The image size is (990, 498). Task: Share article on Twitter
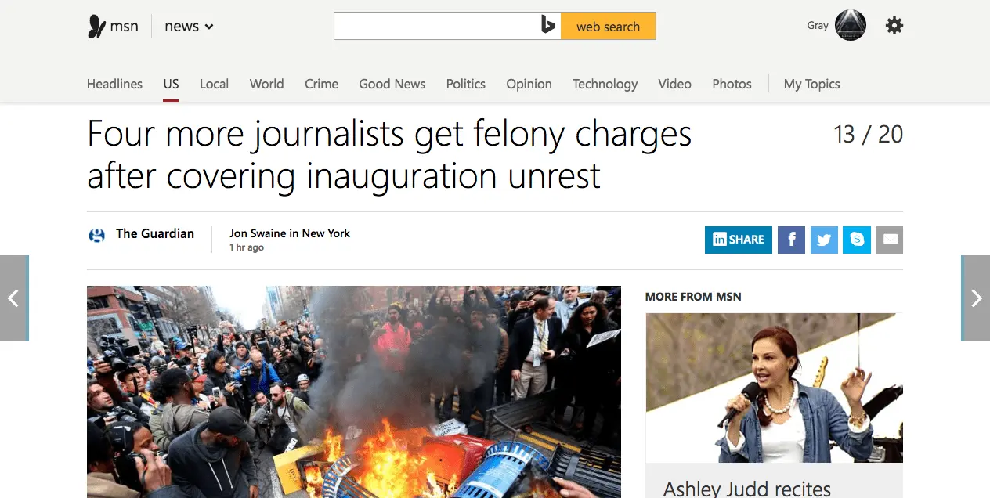pos(824,240)
